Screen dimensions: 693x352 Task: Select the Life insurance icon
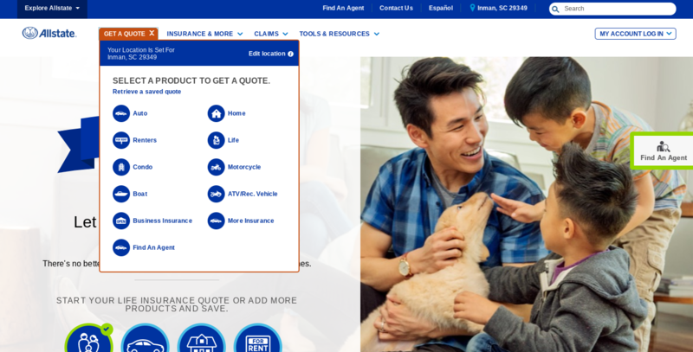[216, 140]
